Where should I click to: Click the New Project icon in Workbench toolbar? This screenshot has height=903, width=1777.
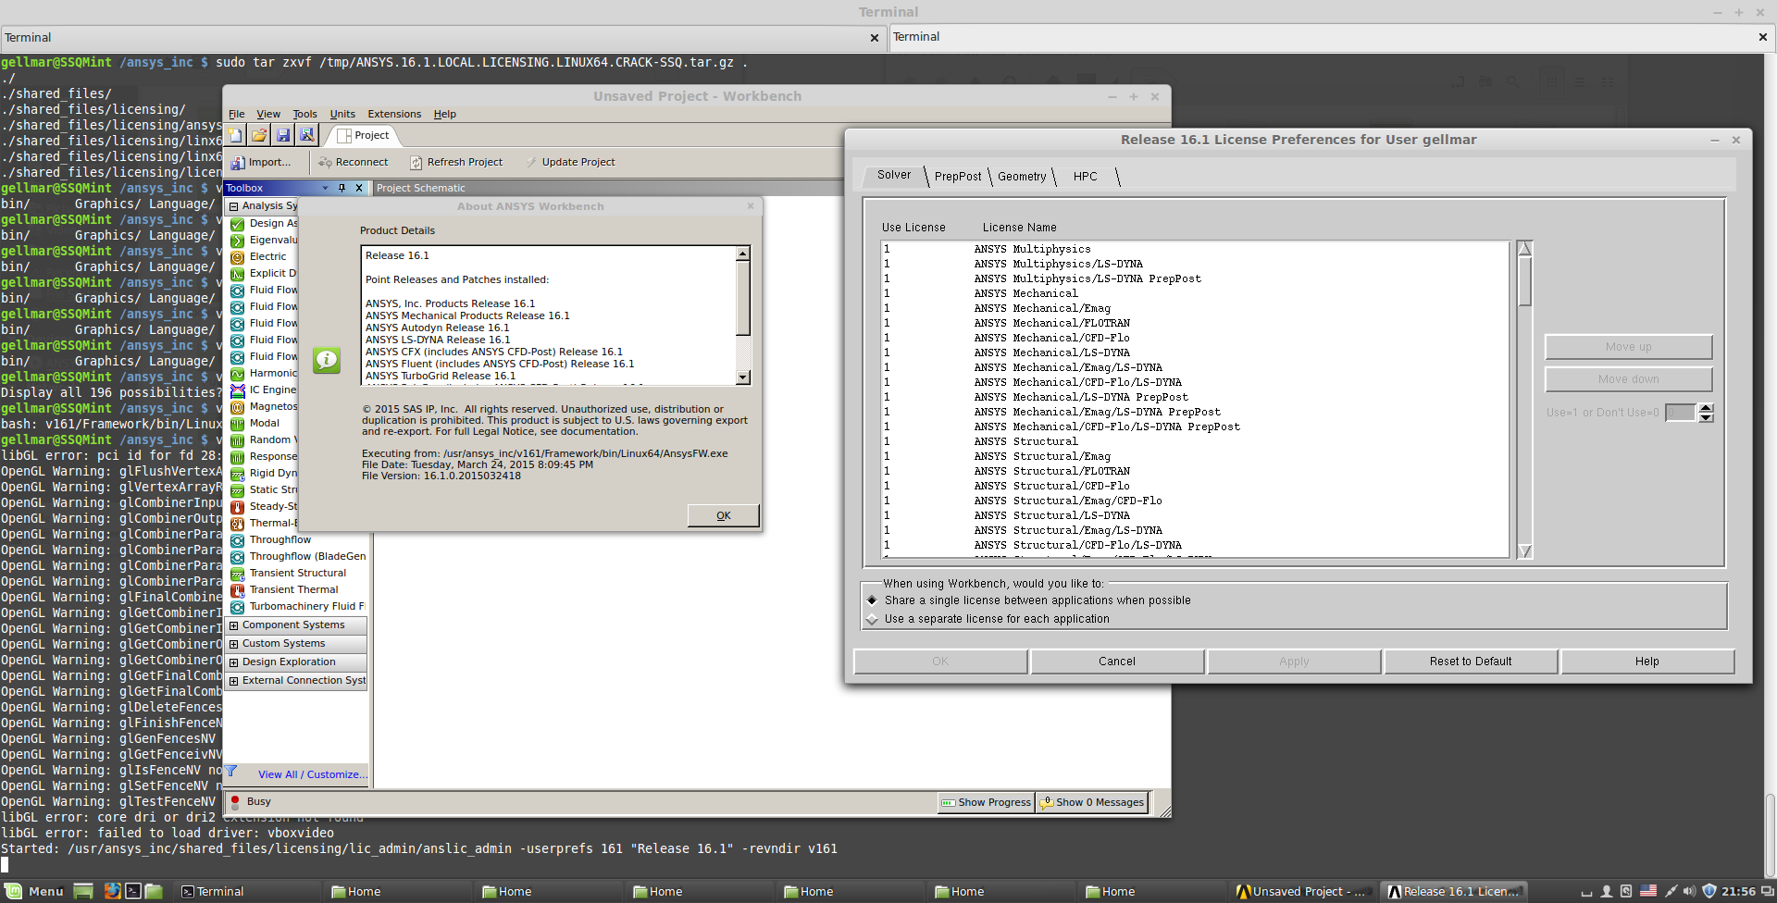tap(235, 136)
